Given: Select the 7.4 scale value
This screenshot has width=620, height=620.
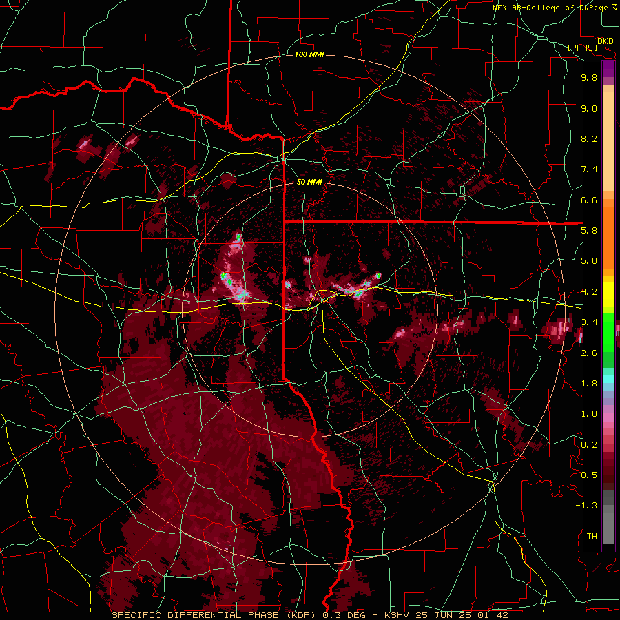Looking at the screenshot, I should tap(589, 169).
